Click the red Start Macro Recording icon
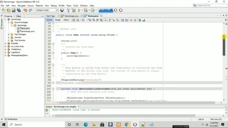 click(131, 20)
